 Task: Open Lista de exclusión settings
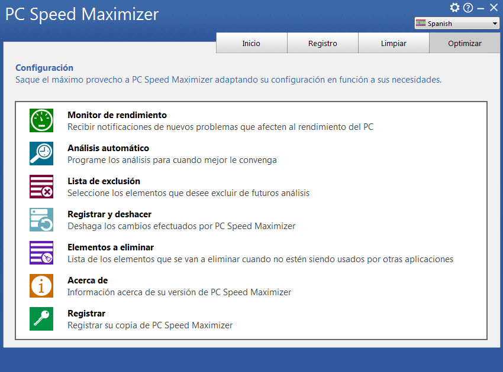(104, 181)
